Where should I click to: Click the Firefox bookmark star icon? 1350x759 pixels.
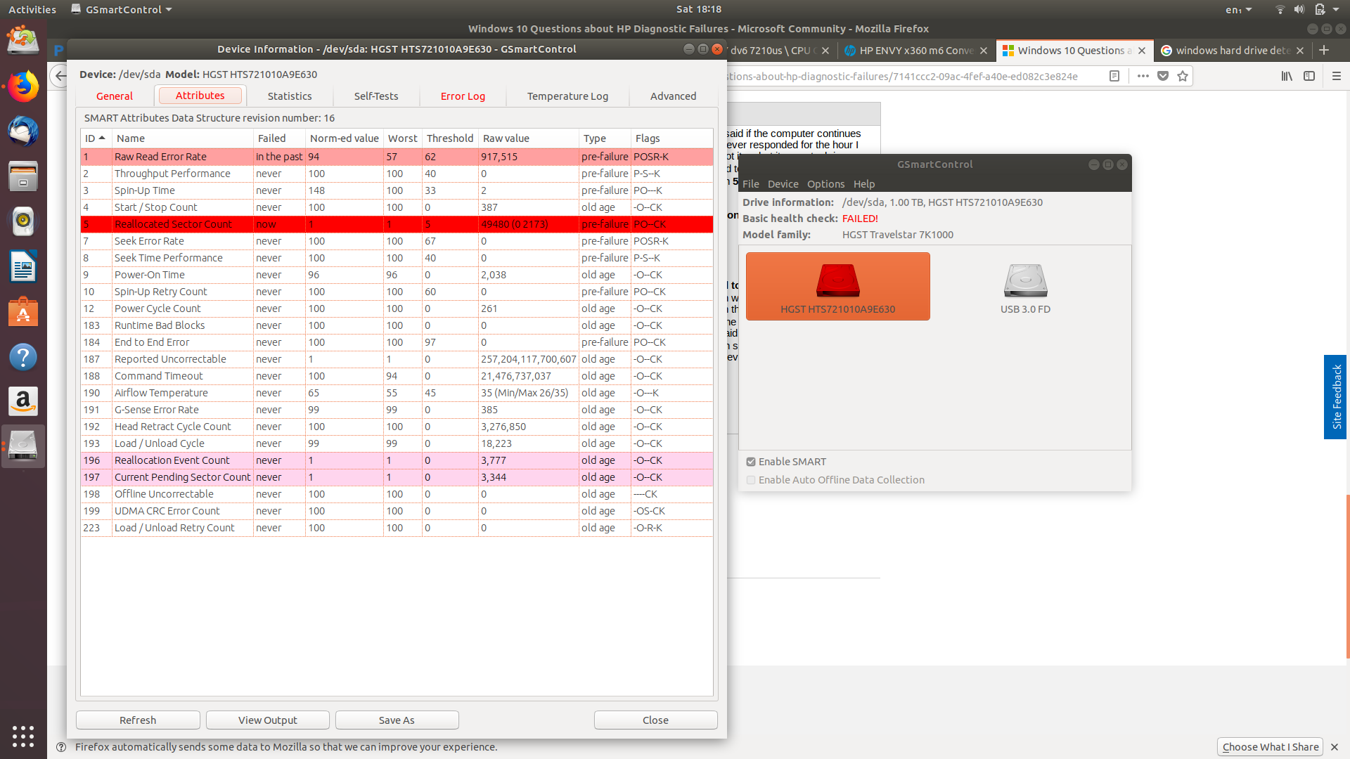click(1183, 76)
